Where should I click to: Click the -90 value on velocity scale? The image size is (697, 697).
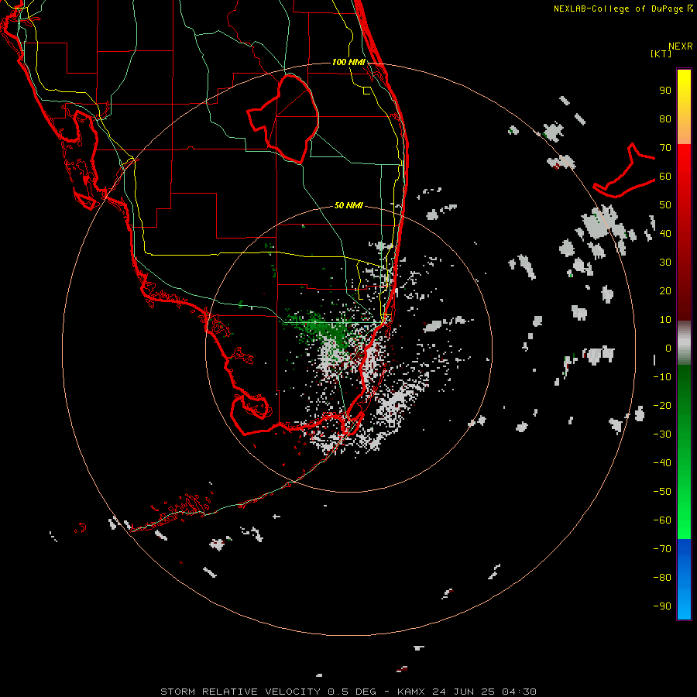pos(662,606)
